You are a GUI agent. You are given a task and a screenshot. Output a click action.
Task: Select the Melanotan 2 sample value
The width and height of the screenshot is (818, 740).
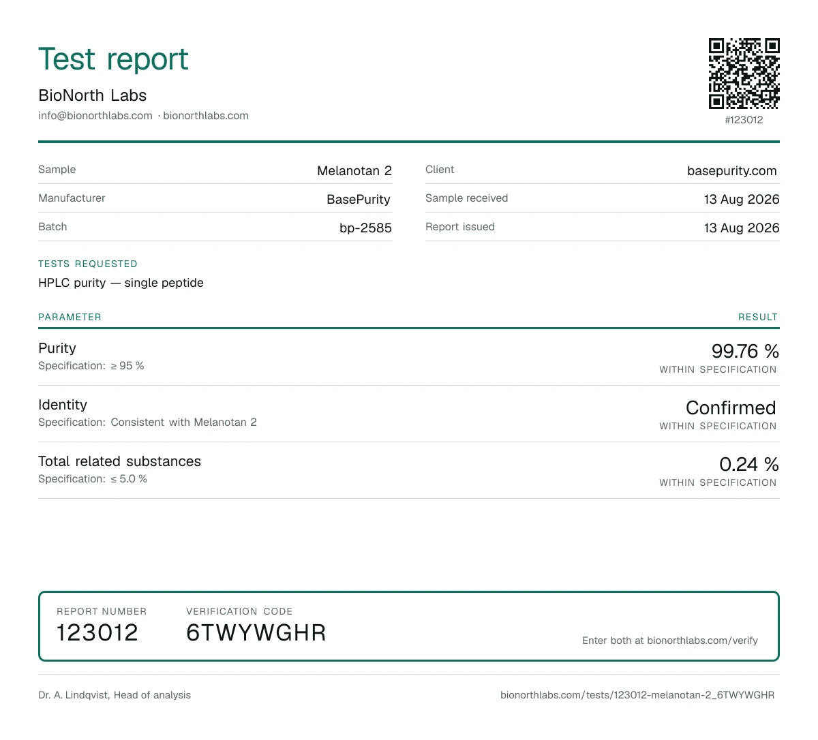point(354,171)
